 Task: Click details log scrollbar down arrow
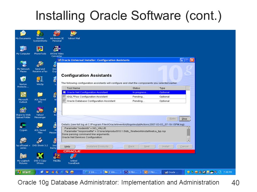tap(188, 140)
